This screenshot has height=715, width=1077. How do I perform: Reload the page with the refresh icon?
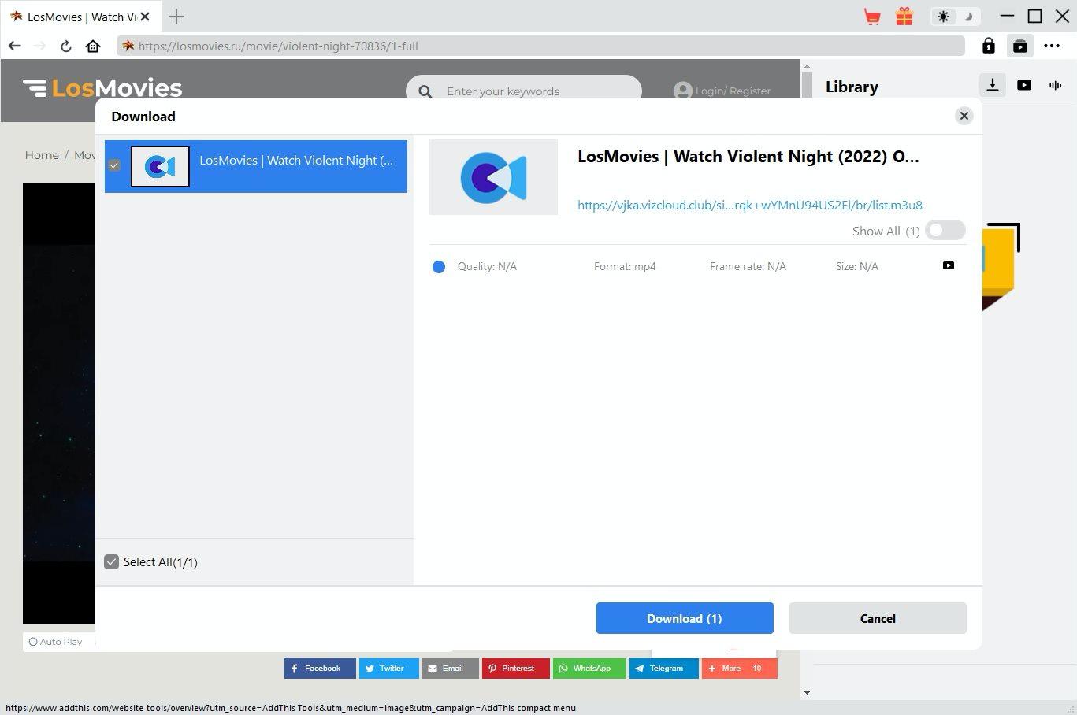66,46
